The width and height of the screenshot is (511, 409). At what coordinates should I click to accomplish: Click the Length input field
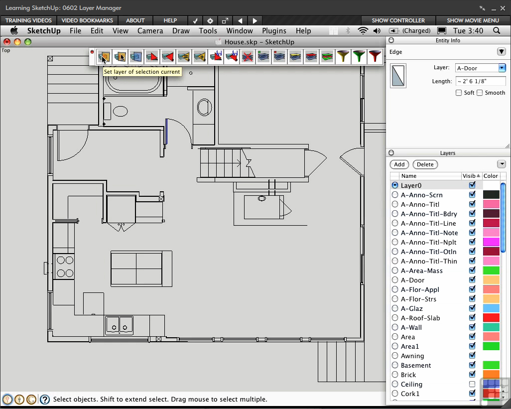click(481, 81)
